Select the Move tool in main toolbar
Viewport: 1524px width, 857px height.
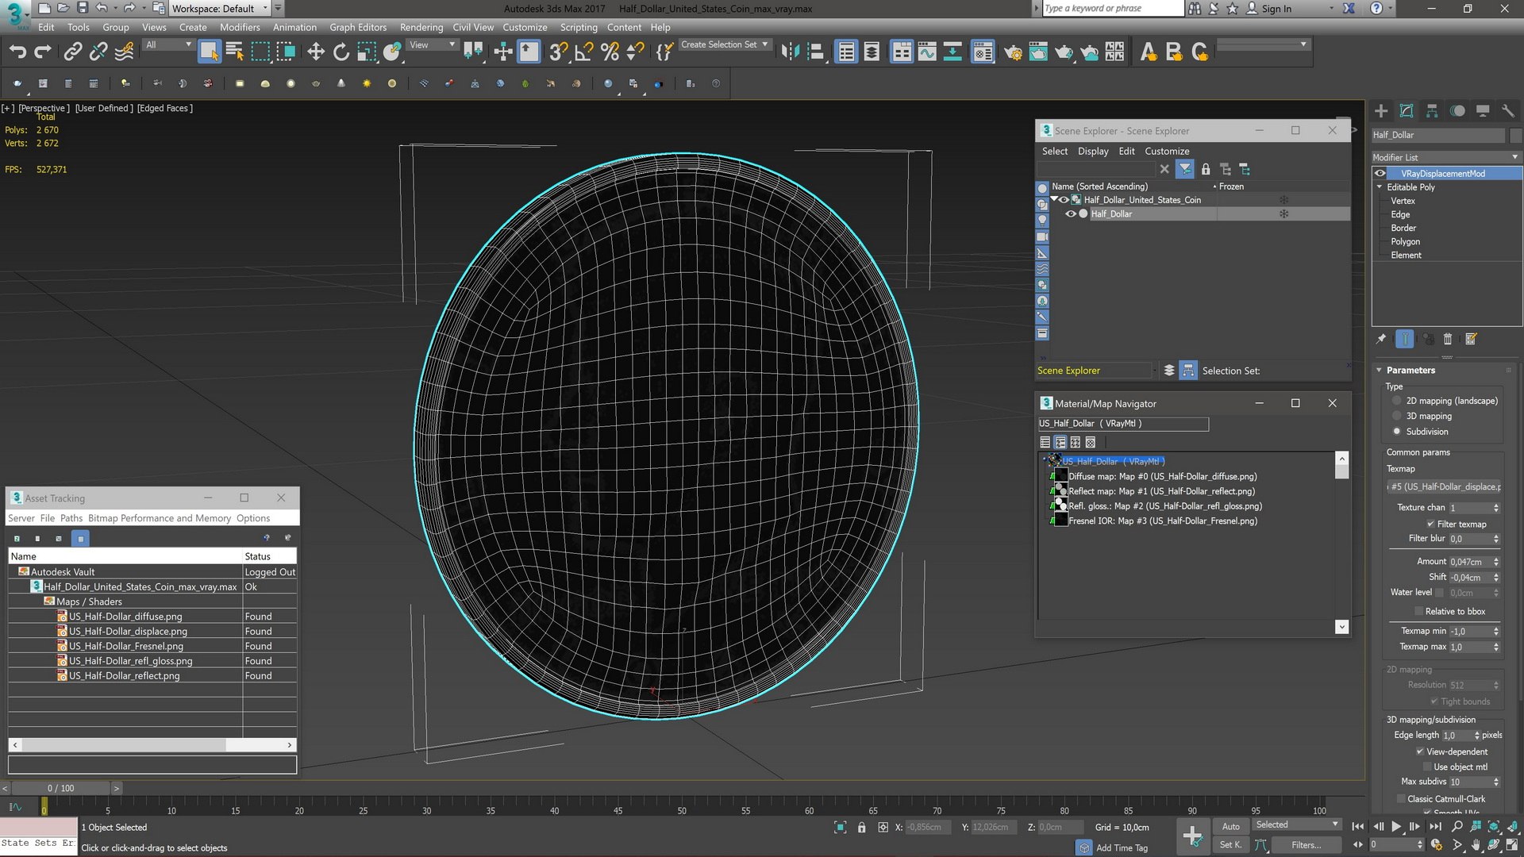click(x=316, y=52)
